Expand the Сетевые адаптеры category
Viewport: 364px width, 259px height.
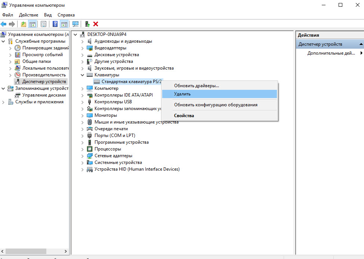click(83, 156)
